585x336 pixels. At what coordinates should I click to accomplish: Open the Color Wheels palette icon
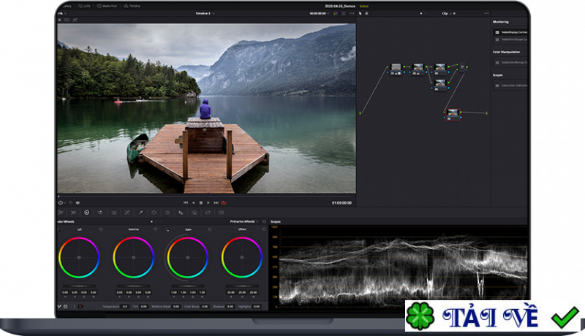pyautogui.click(x=86, y=213)
